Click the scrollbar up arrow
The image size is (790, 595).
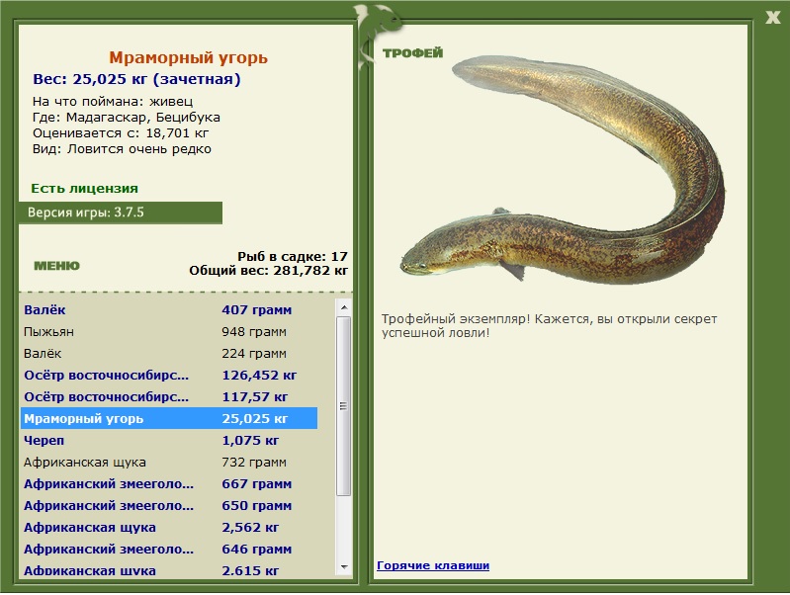tap(344, 306)
